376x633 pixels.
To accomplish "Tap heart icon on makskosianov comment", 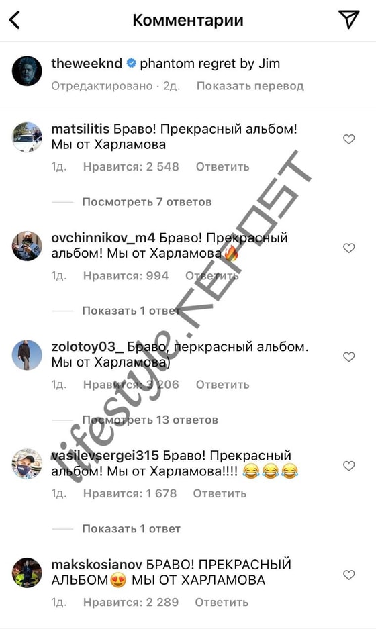I will [348, 575].
